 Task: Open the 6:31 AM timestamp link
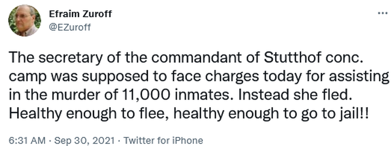[x=27, y=141]
